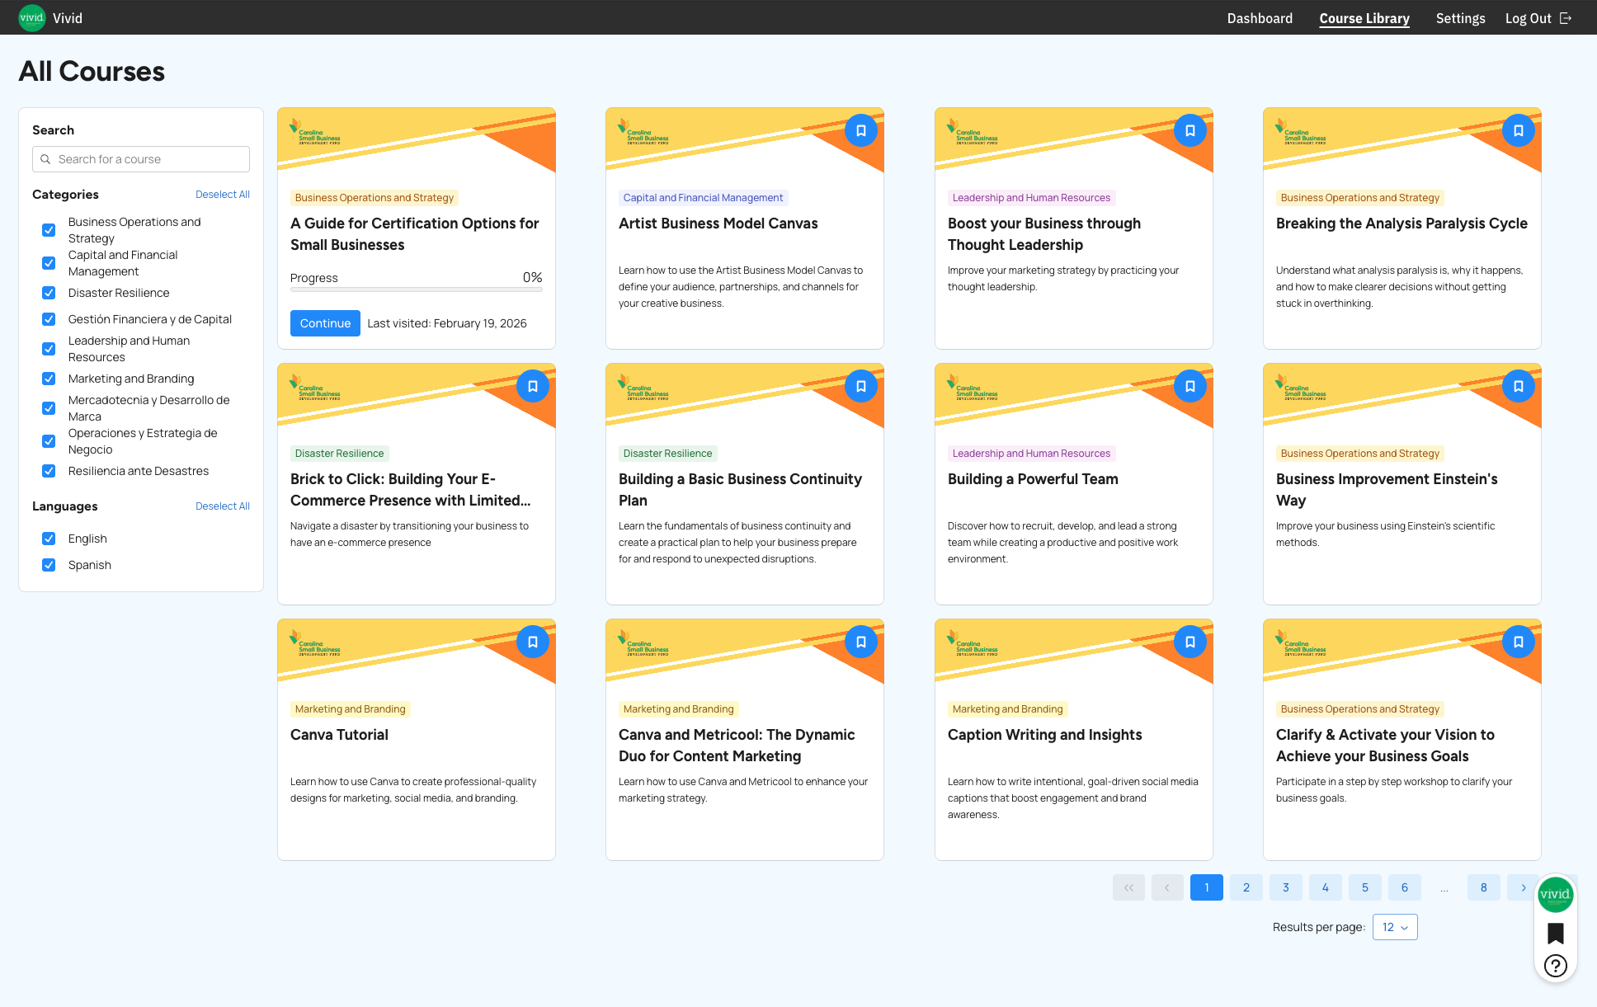Viewport: 1597px width, 1007px height.
Task: Click the course progress bar at 0%
Action: pos(416,290)
